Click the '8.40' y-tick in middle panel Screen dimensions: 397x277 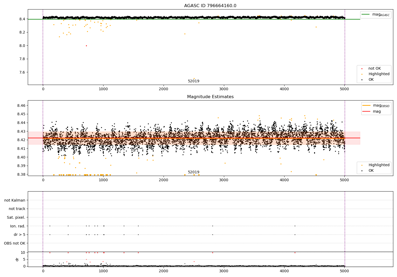[21, 157]
